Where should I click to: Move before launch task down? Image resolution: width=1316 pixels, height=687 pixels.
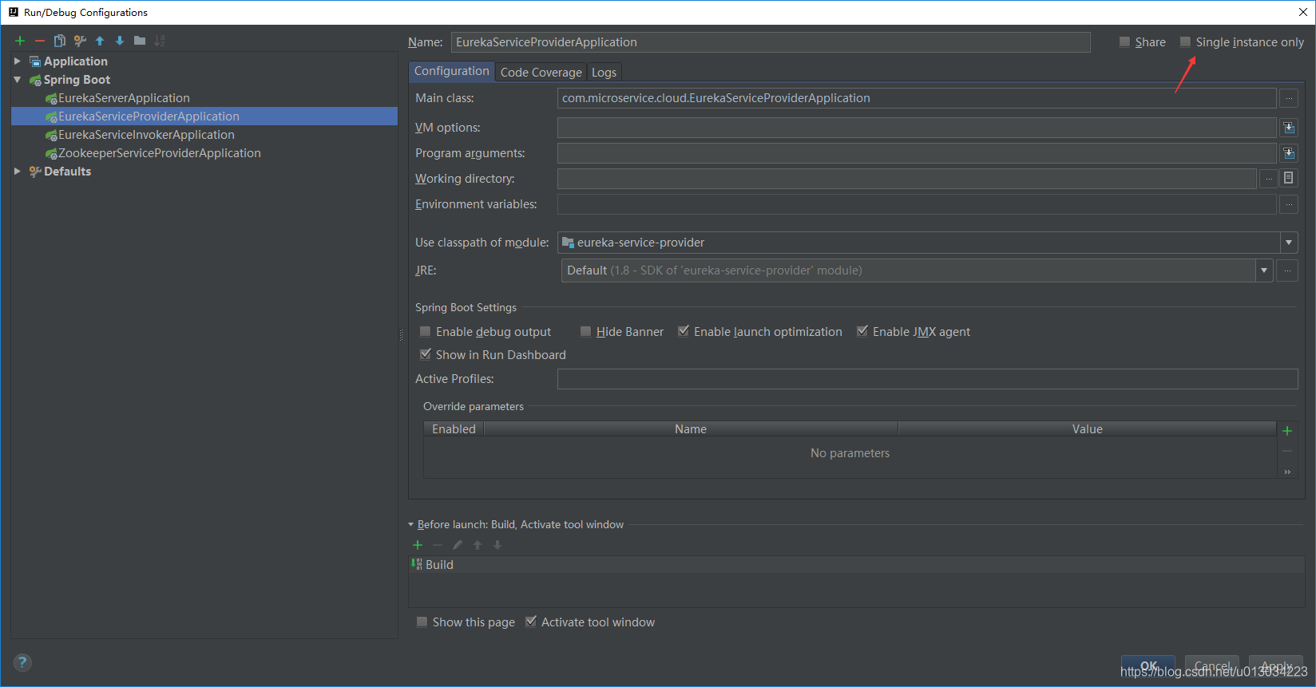pos(497,545)
